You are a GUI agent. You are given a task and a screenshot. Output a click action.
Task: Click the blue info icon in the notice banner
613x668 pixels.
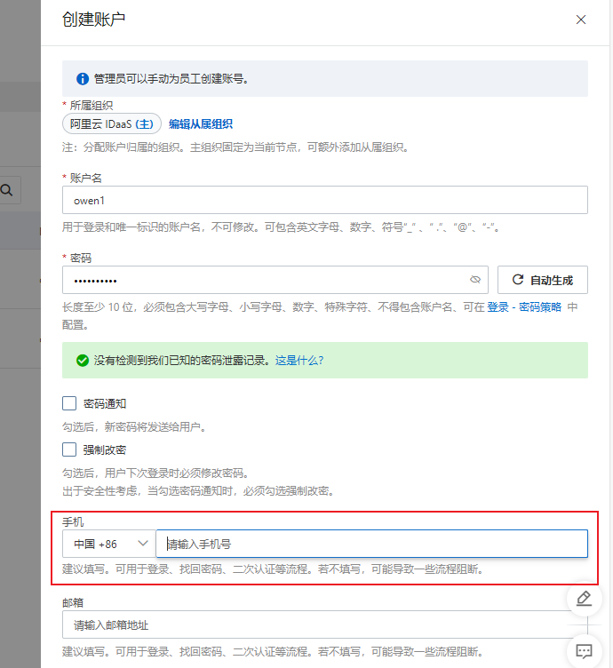(x=82, y=78)
